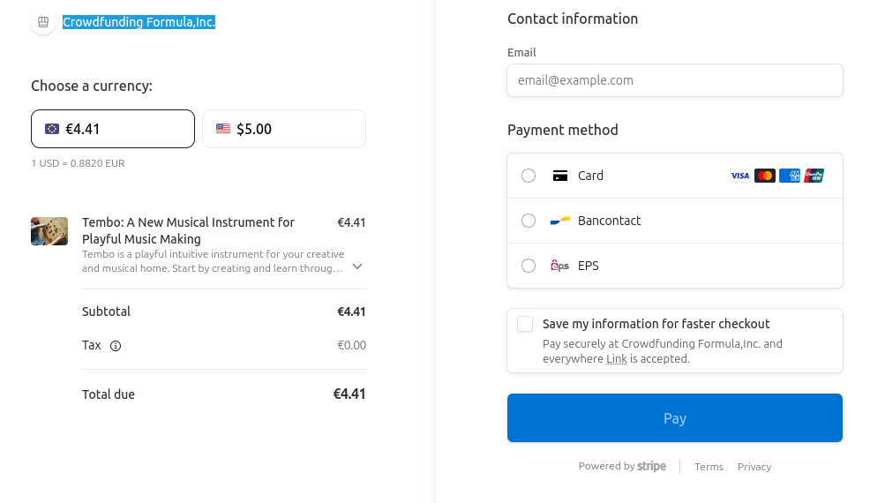Select the Card payment radio button
Viewport: 870px width, 503px height.
pyautogui.click(x=529, y=176)
